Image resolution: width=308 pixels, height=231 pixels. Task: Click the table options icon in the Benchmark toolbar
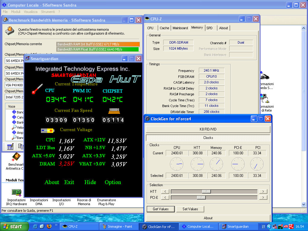pyautogui.click(x=10, y=146)
